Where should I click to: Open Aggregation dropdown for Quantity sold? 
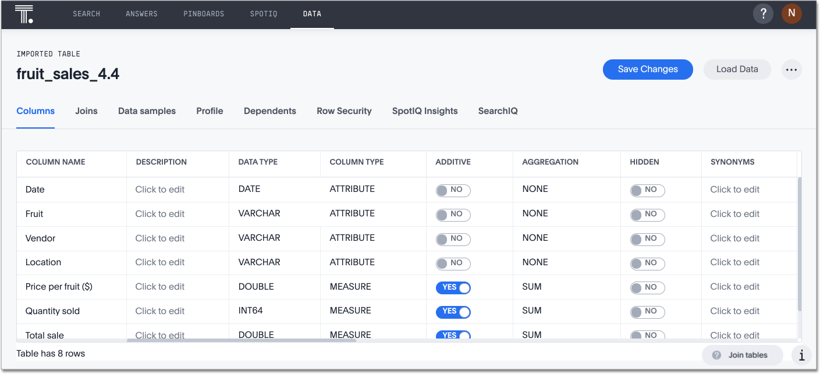click(x=532, y=311)
